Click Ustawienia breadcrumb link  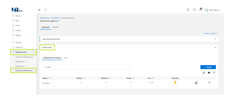coord(55,18)
